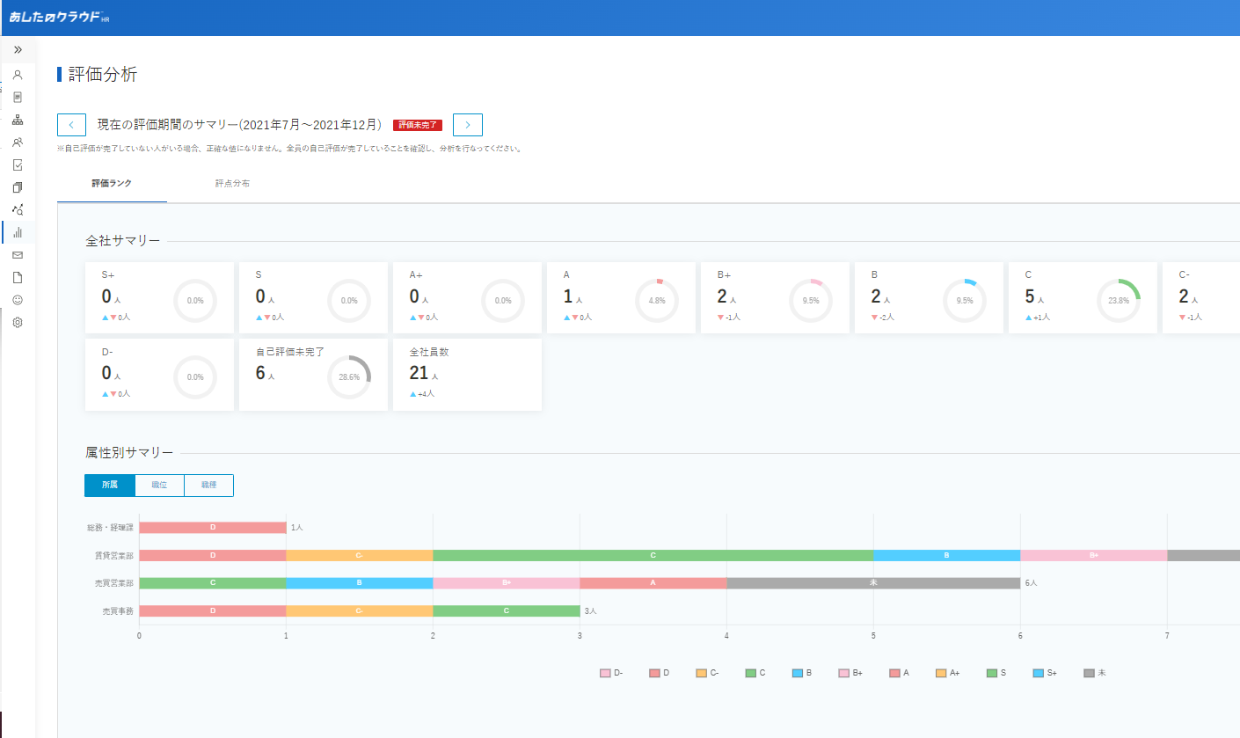Go to the previous evaluation period
This screenshot has width=1240, height=738.
(71, 125)
